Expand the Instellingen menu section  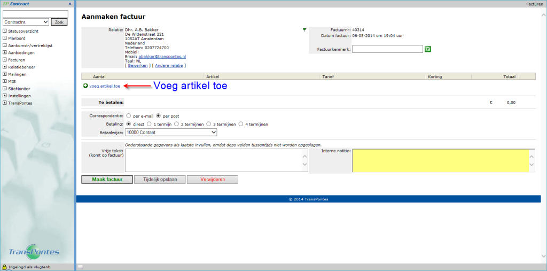click(x=5, y=96)
